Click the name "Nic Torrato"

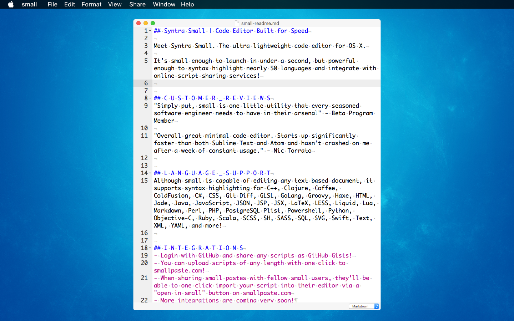(x=293, y=151)
